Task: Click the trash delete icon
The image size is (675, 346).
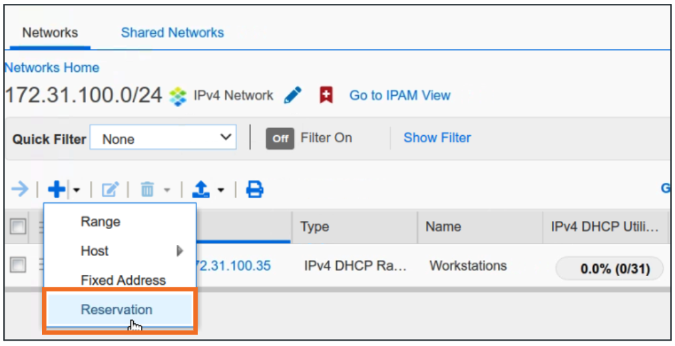Action: [147, 190]
